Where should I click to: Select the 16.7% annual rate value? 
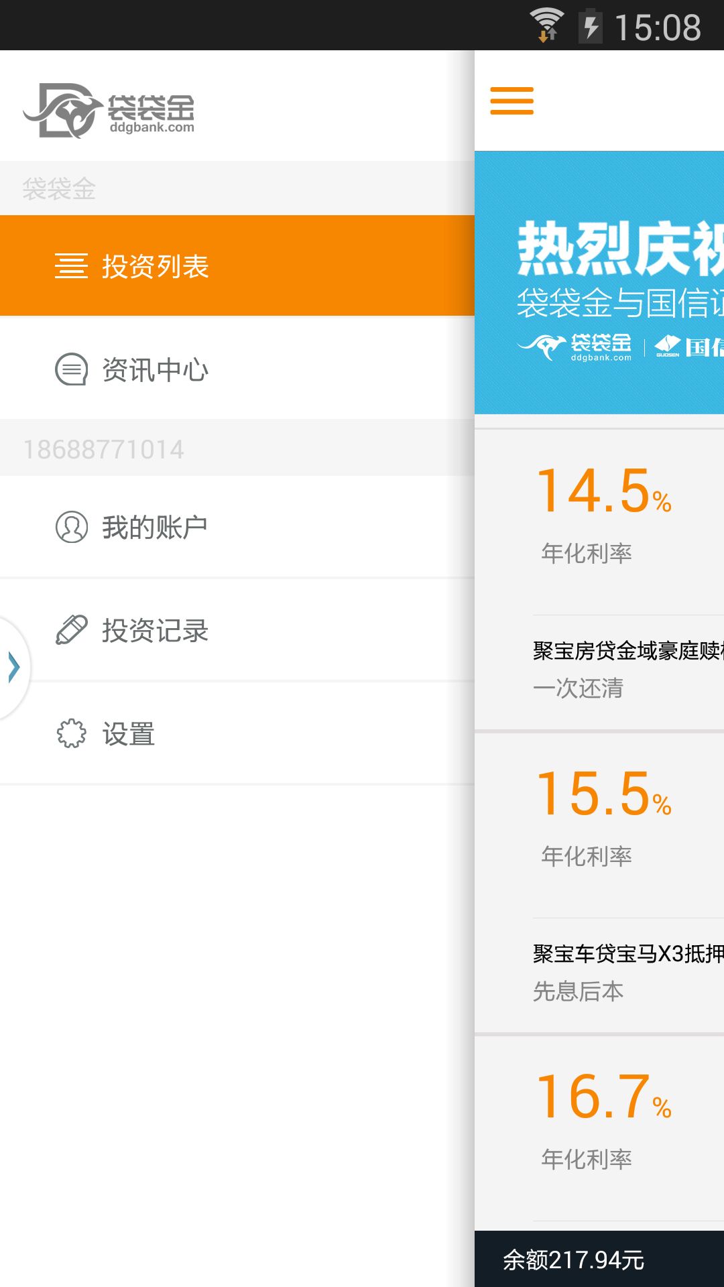pyautogui.click(x=604, y=1097)
